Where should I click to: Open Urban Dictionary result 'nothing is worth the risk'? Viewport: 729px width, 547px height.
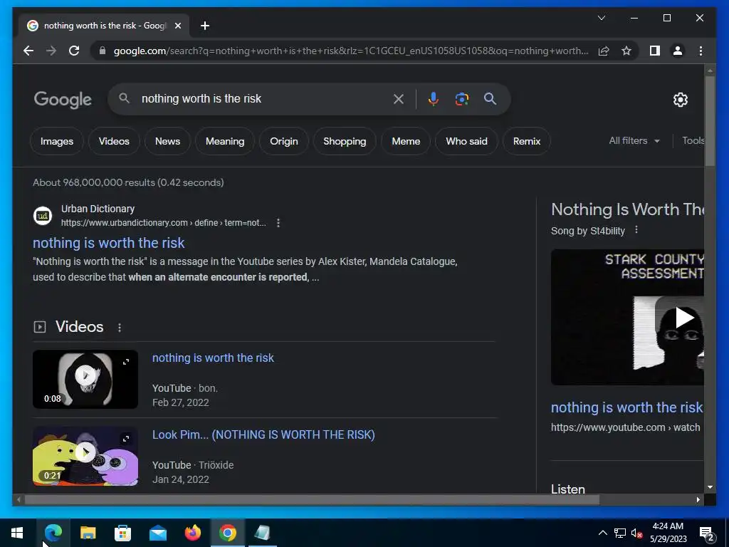tap(109, 243)
